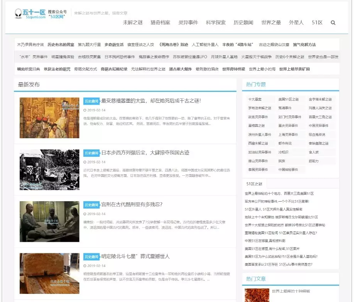Open the 历史有名的男宠 tag link
This screenshot has height=302, width=355.
61,45
